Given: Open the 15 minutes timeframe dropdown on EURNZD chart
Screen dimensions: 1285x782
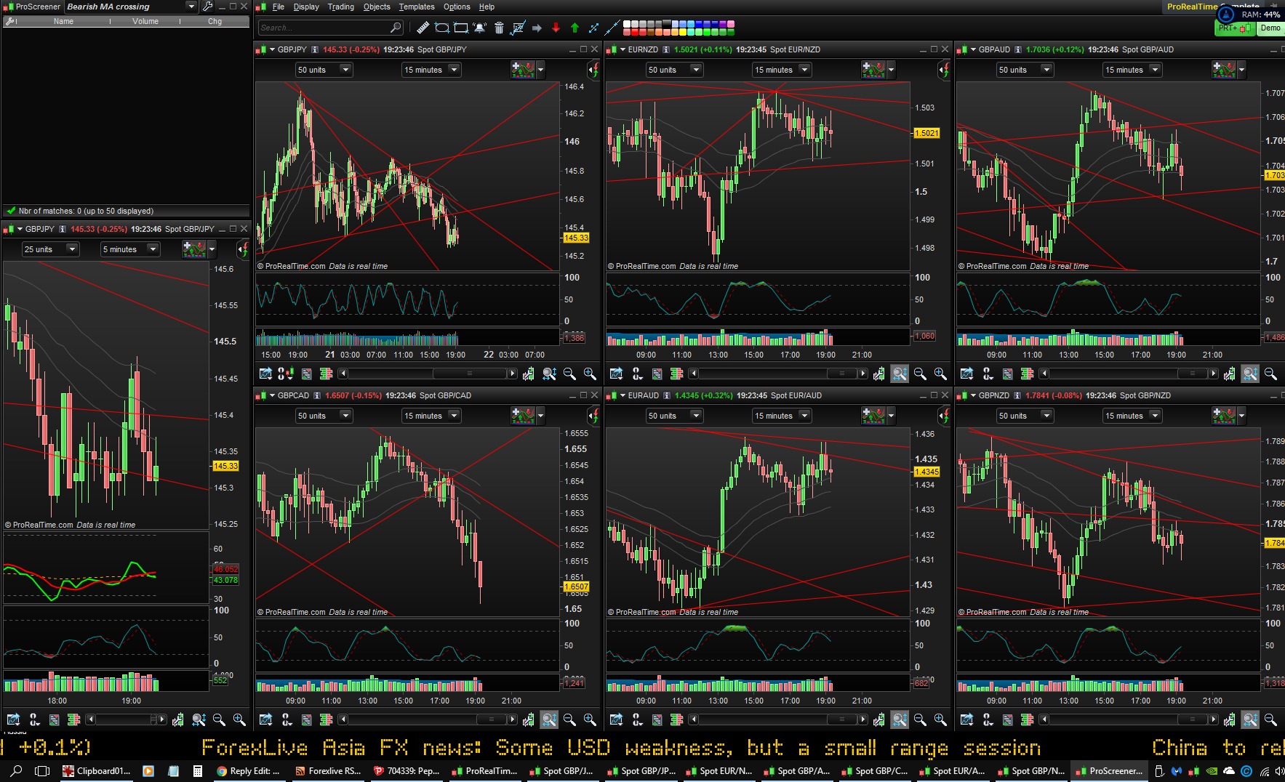Looking at the screenshot, I should (782, 70).
